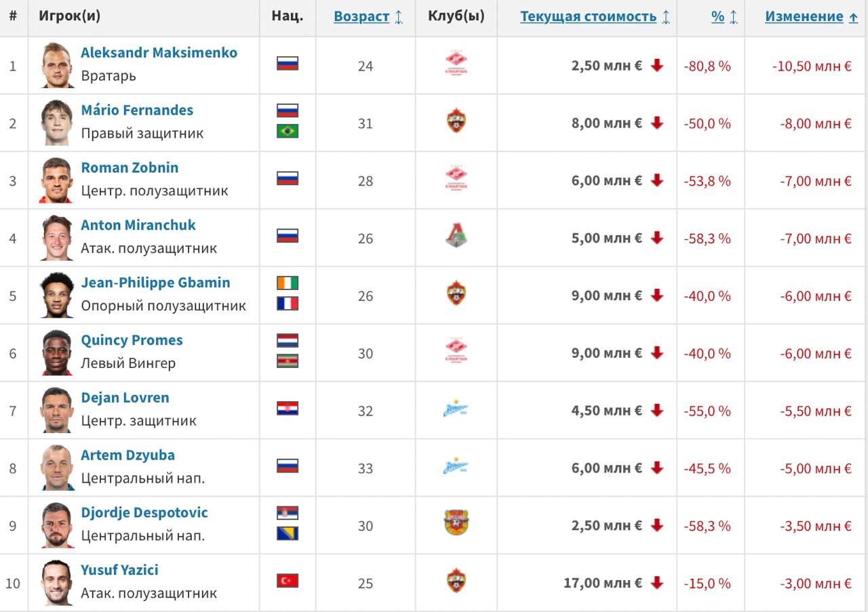This screenshot has width=868, height=612.
Task: Sort by Изменение column header
Action: 804,17
